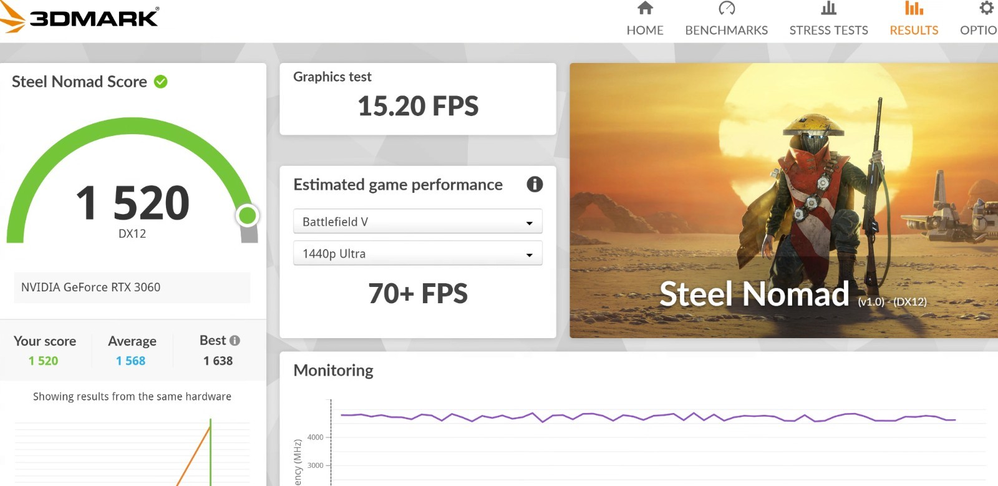
Task: Click the Average score value 1 568
Action: pos(130,361)
